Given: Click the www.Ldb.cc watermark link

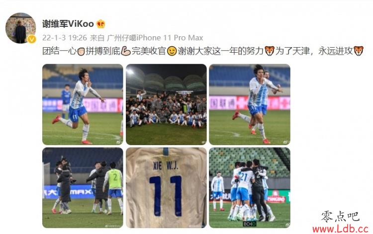Looking at the screenshot, I should point(340,229).
